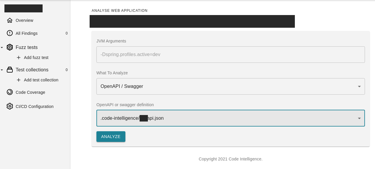Image resolution: width=375 pixels, height=169 pixels.
Task: Click the plus icon beside Add test collection
Action: click(x=19, y=80)
